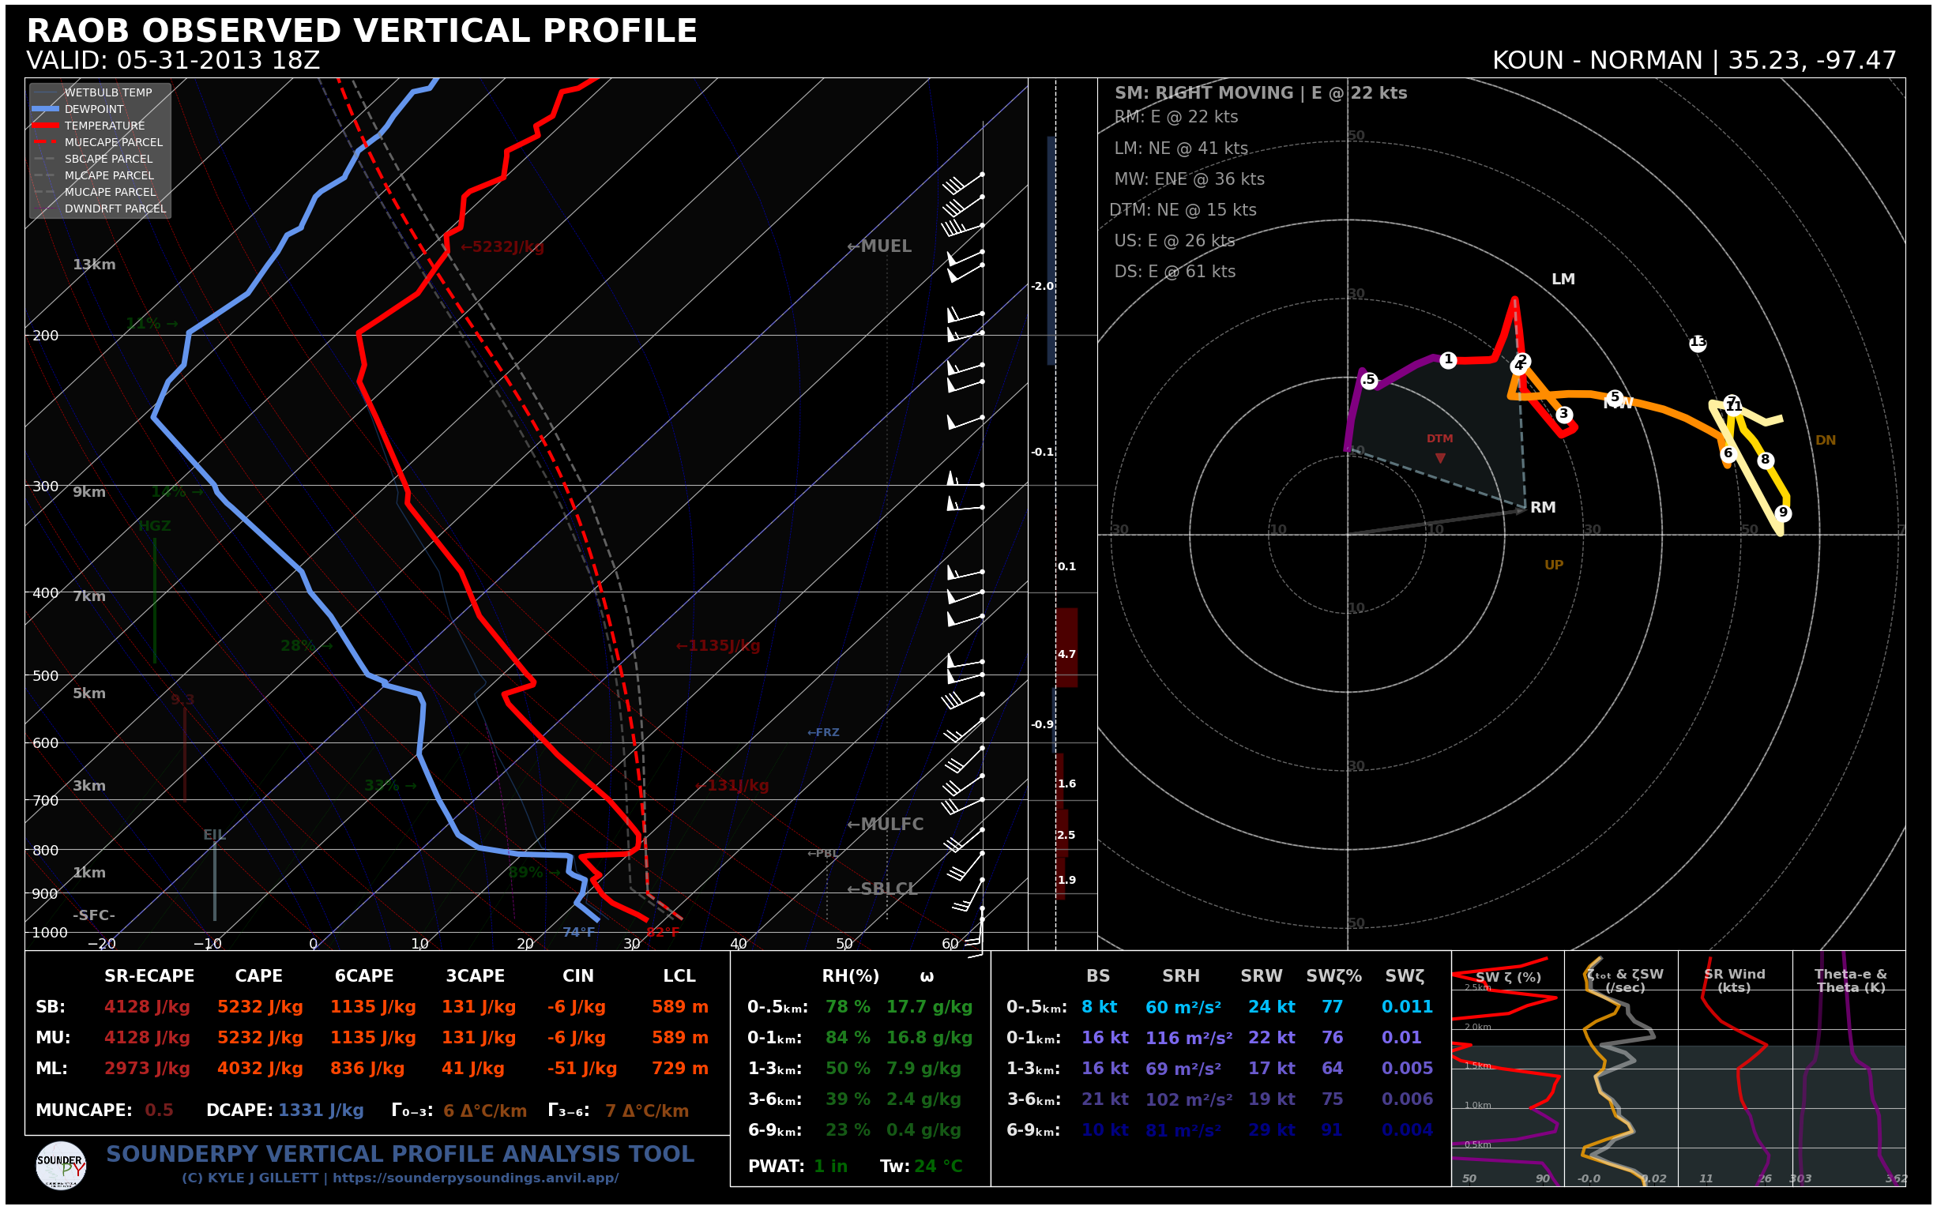Click the RM storm motion marker
The height and width of the screenshot is (1210, 1937).
pos(1541,507)
